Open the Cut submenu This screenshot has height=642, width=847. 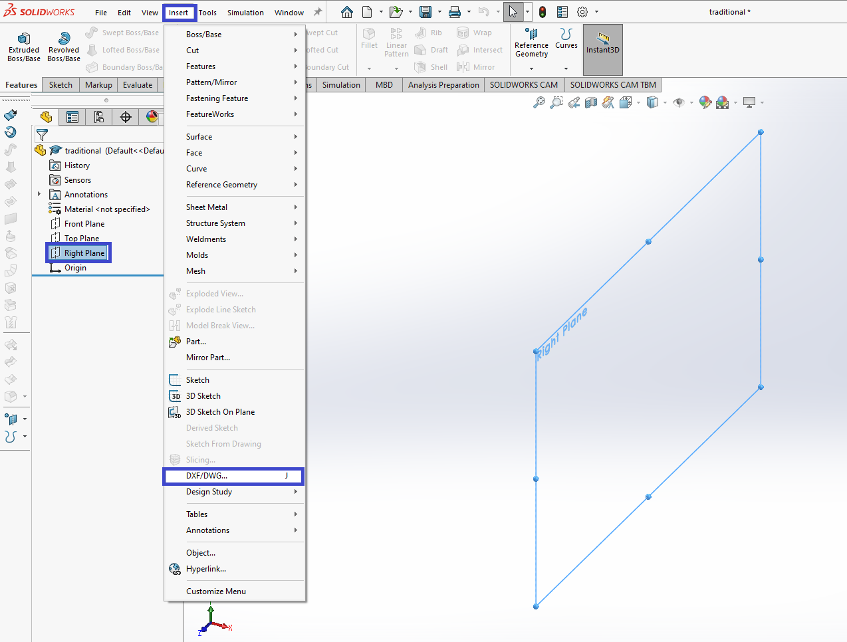235,50
